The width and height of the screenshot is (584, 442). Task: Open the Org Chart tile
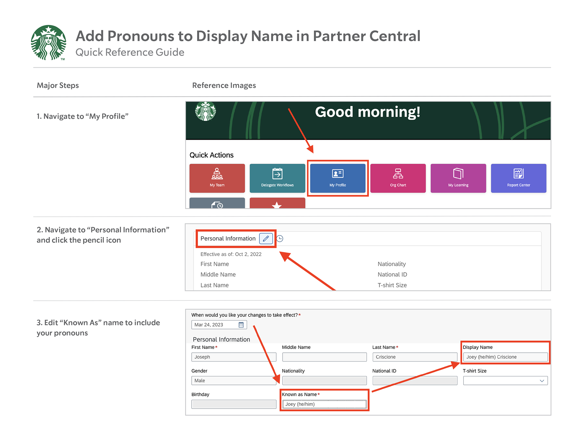point(398,178)
